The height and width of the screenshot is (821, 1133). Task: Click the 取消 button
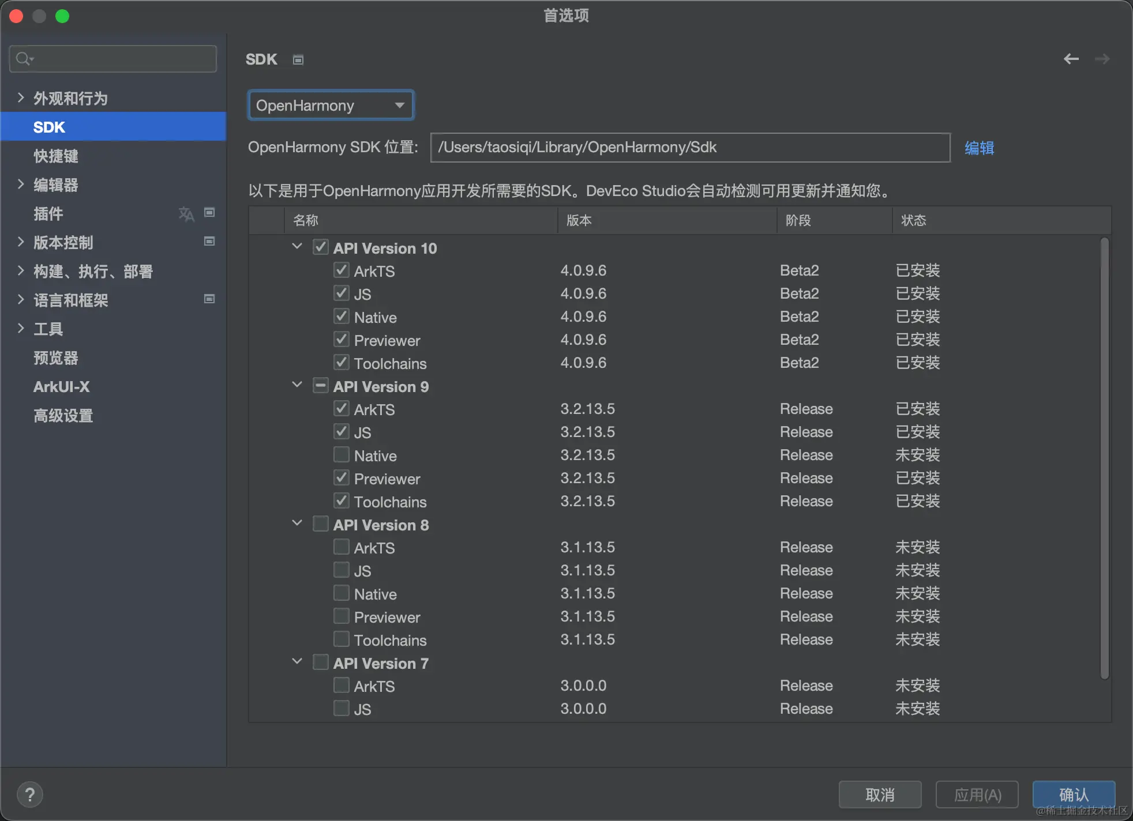(880, 795)
